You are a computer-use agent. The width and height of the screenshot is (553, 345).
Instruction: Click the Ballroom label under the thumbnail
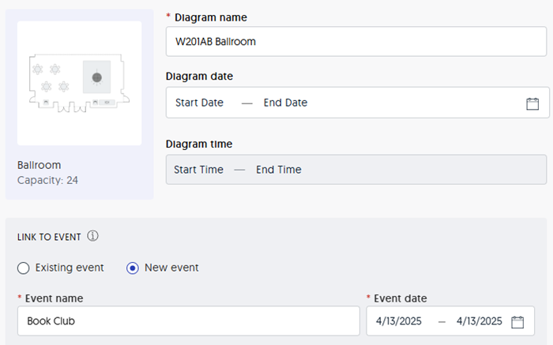point(39,165)
